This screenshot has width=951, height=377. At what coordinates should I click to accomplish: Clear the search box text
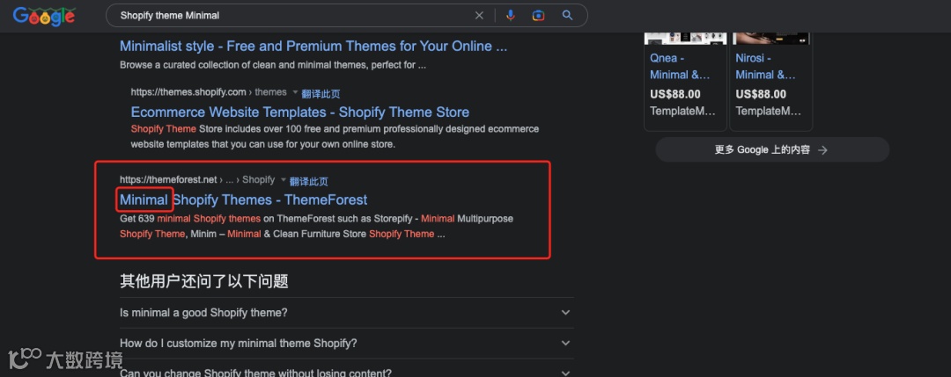pos(479,16)
